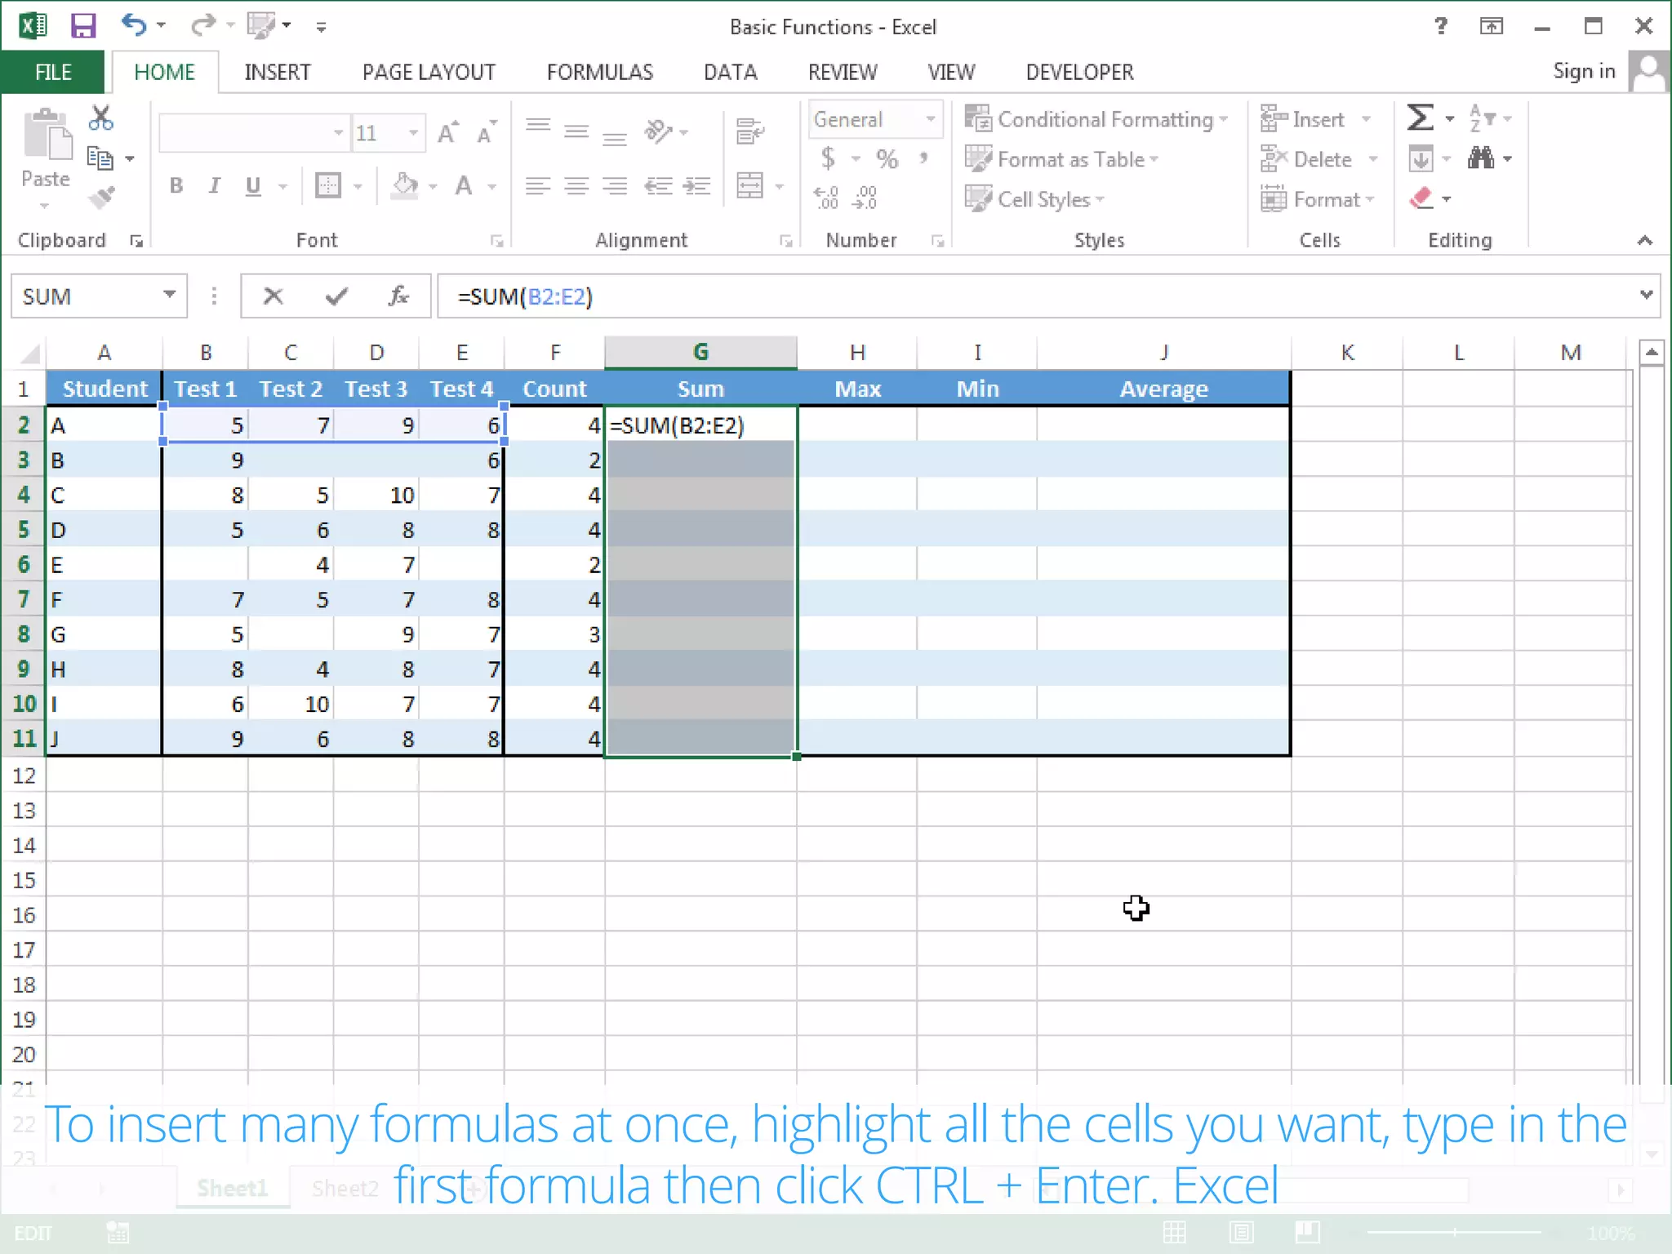Apply Percent Style format
Screen dimensions: 1672x1254
click(x=887, y=158)
